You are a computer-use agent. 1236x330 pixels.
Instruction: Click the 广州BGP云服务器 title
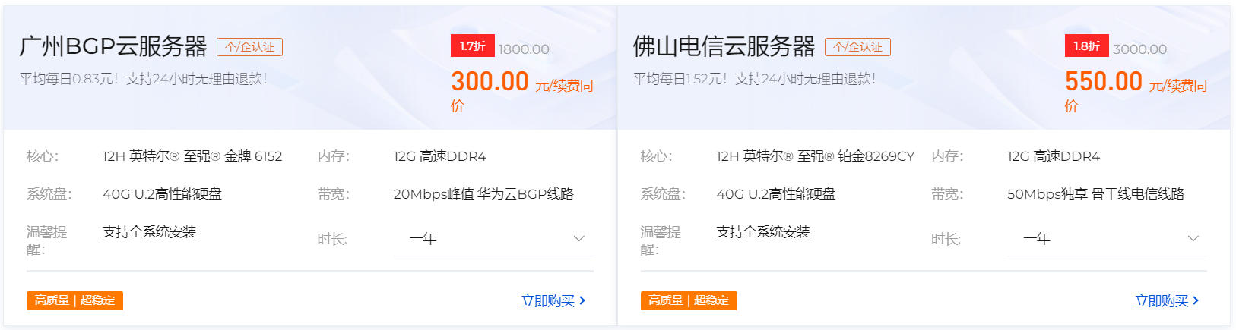[113, 47]
